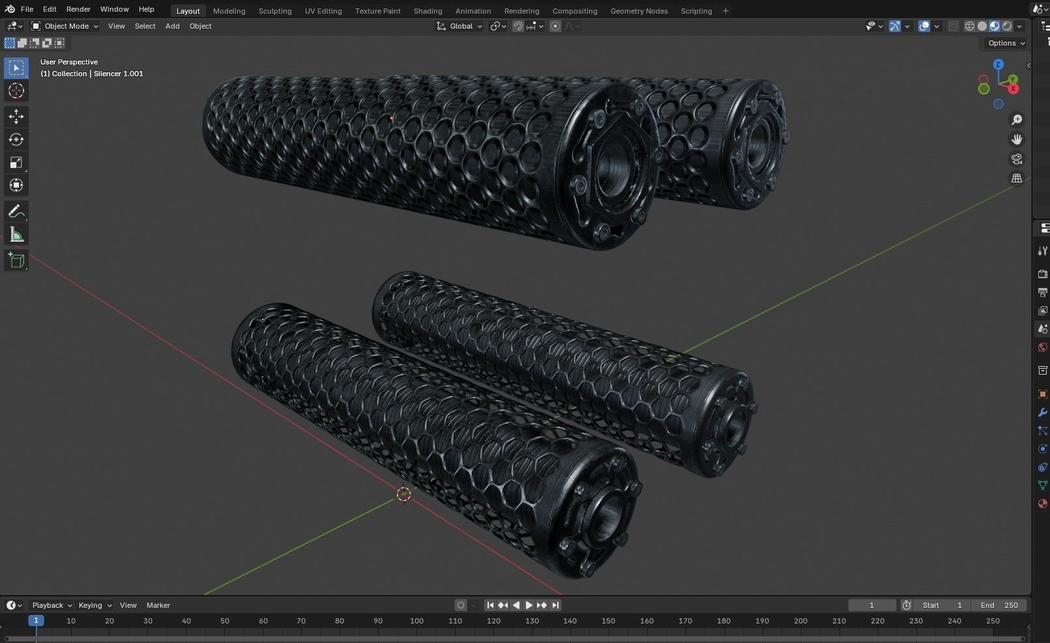Select the Select Box tool
The height and width of the screenshot is (643, 1050).
coord(16,68)
